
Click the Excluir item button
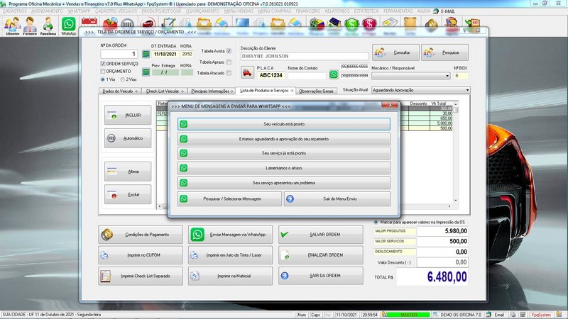[128, 194]
